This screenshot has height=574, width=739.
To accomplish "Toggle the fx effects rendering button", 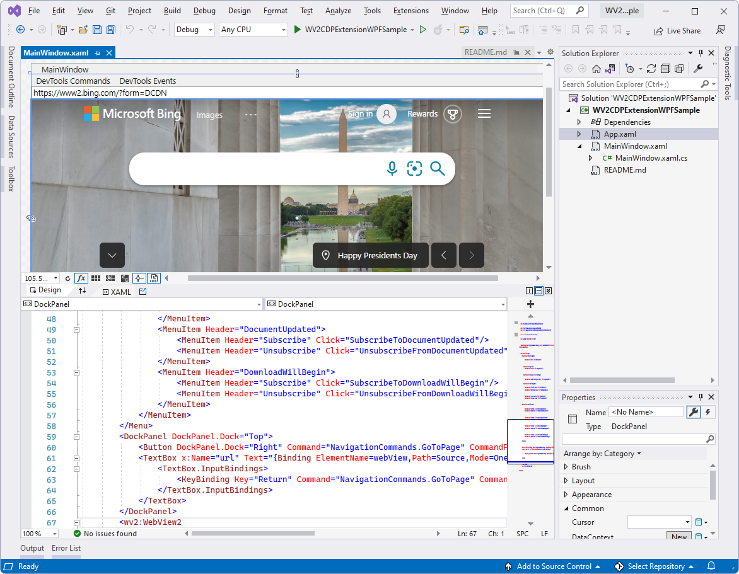I will (81, 278).
